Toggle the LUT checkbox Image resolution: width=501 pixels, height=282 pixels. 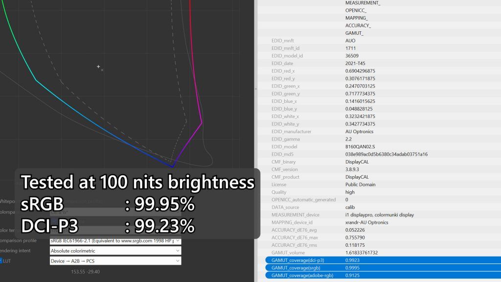pos(1,261)
